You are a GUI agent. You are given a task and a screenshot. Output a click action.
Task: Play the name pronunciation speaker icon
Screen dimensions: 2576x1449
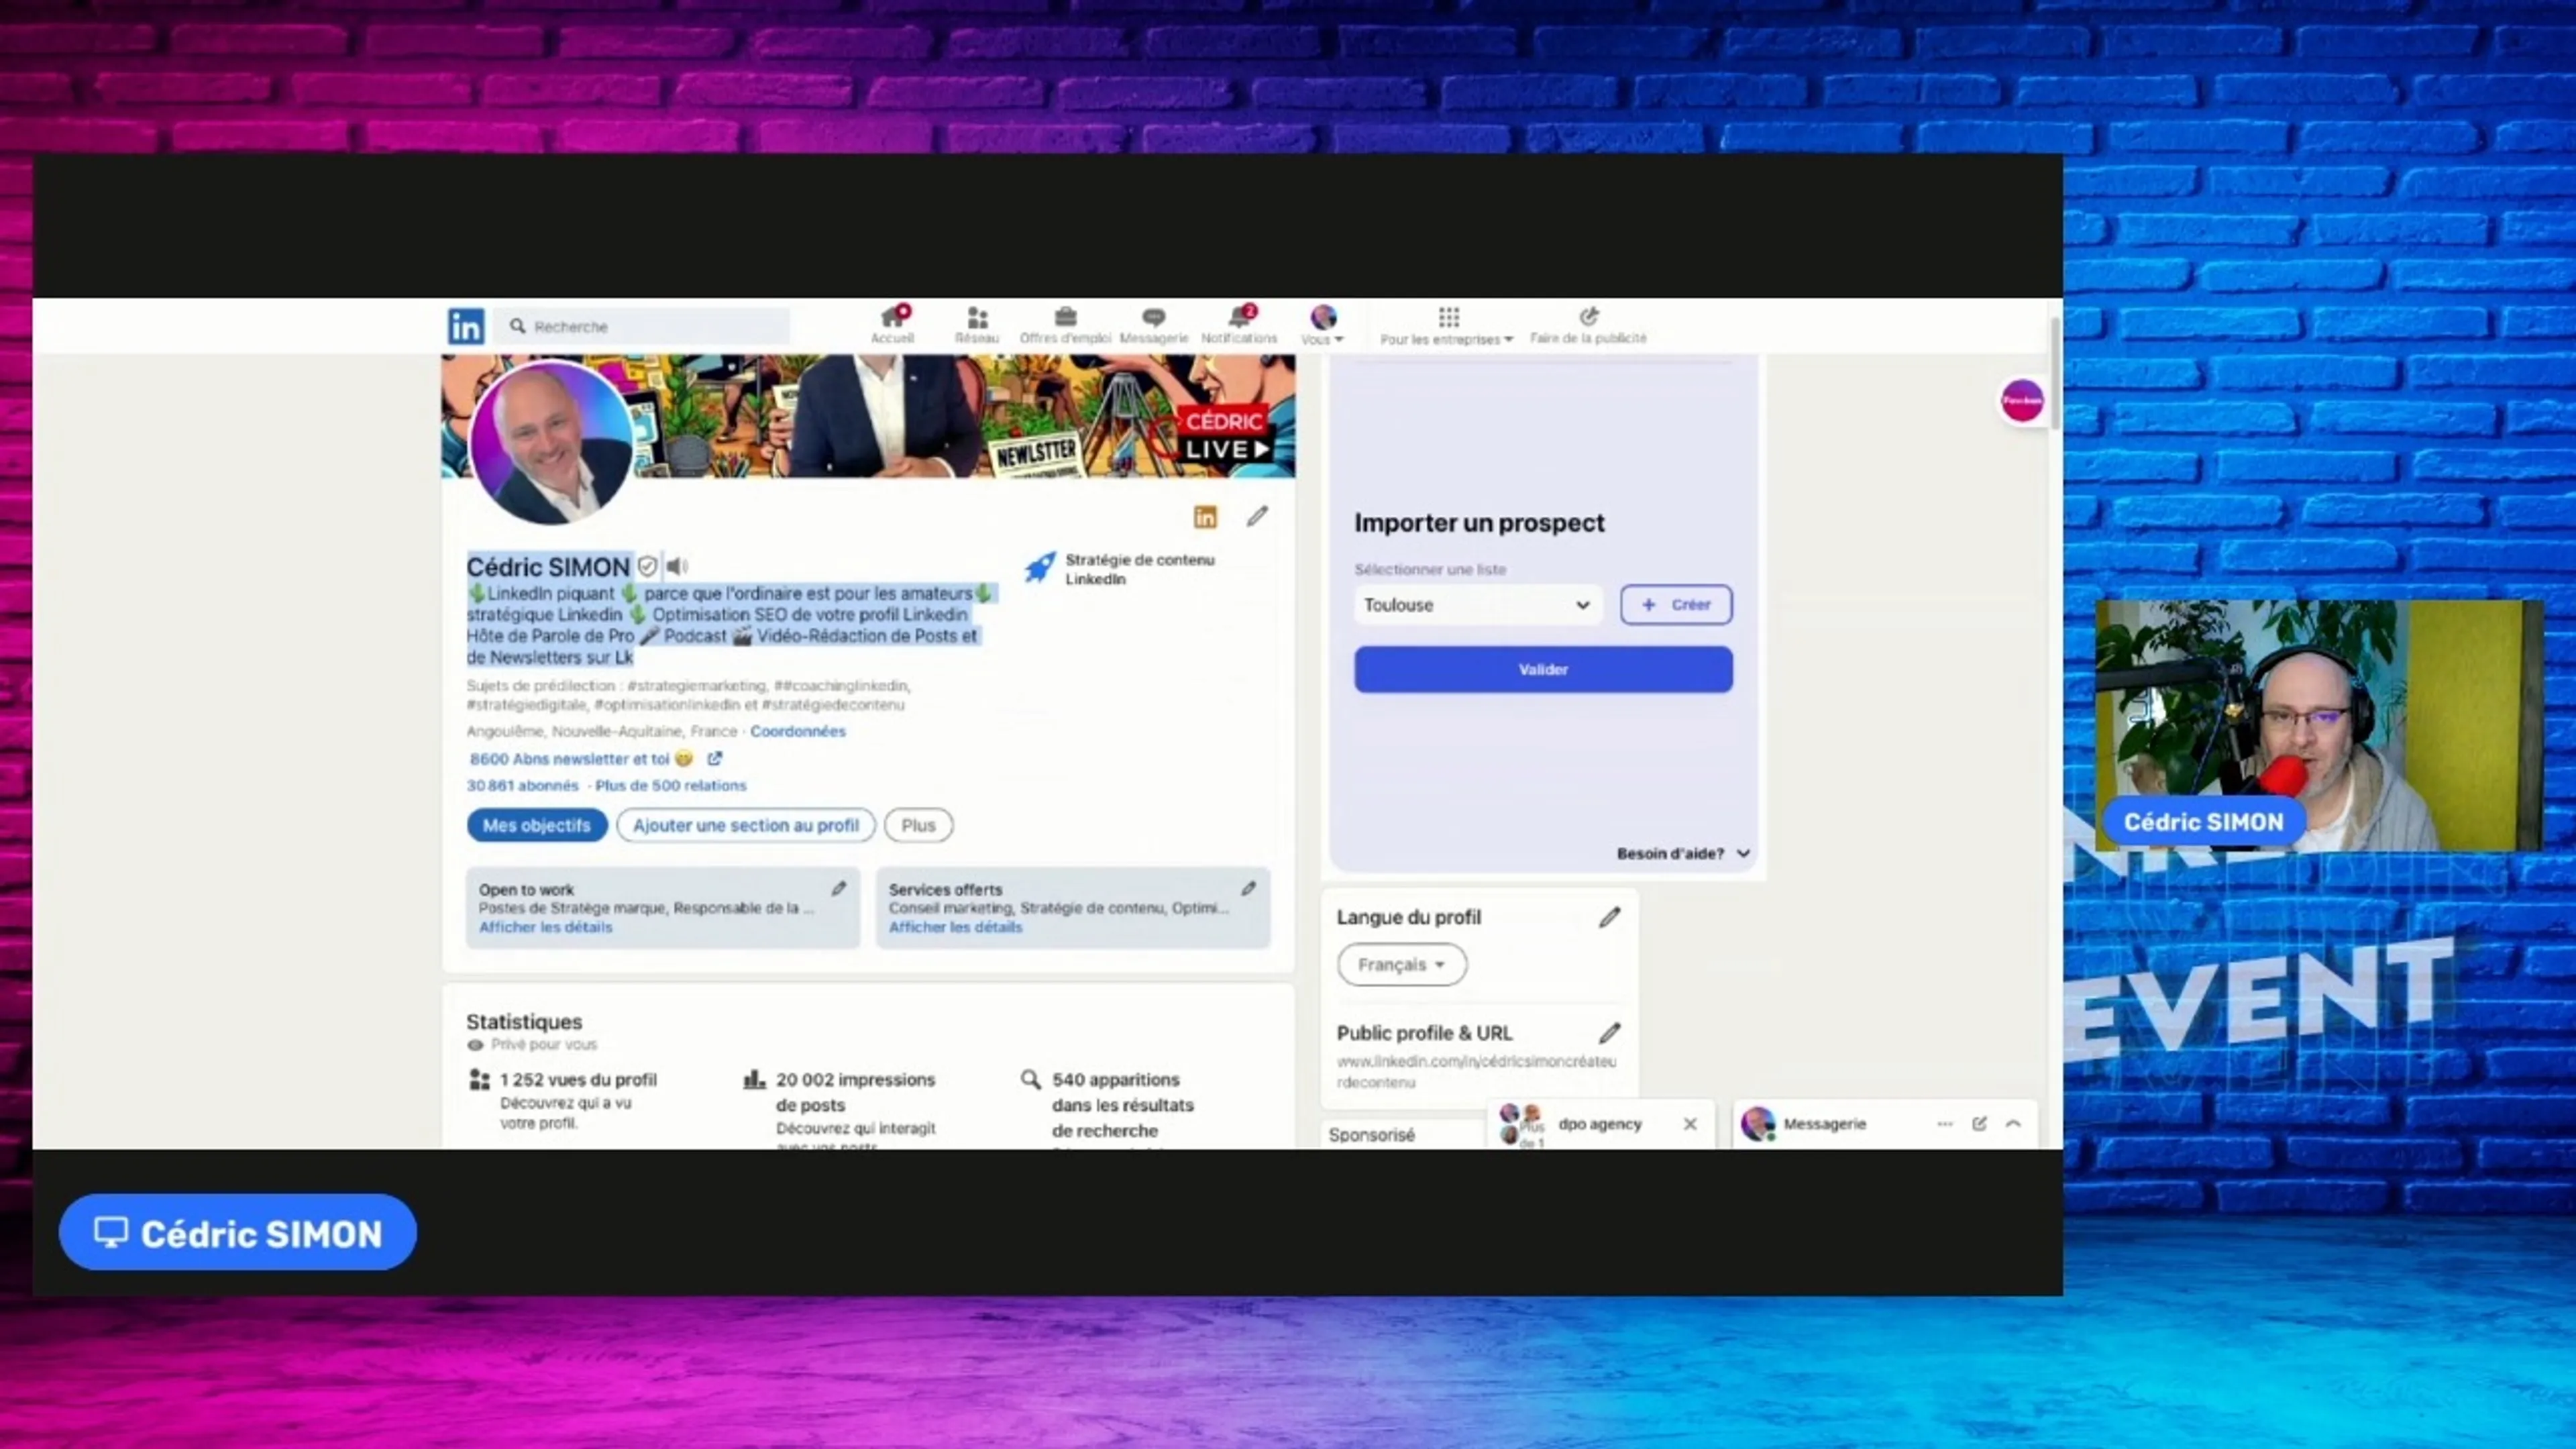click(x=677, y=567)
